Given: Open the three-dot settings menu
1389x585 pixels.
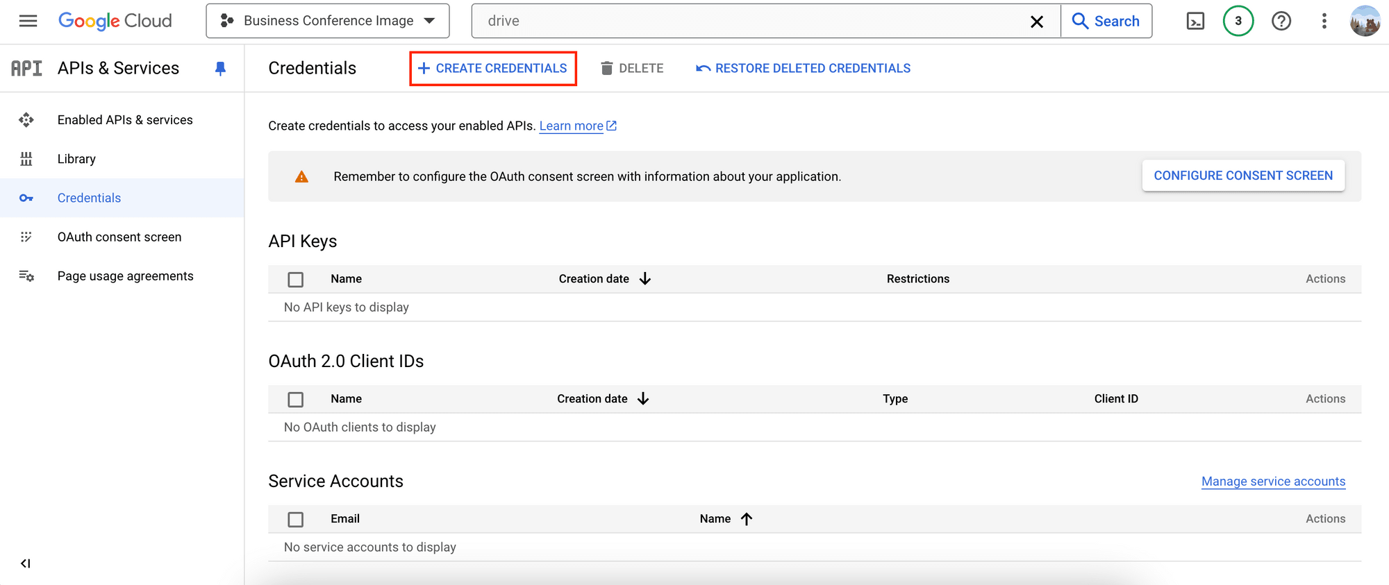Looking at the screenshot, I should coord(1324,21).
